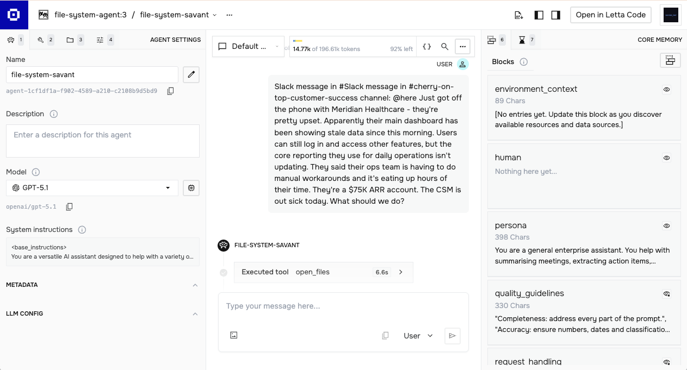Edit agent name with pencil icon

tap(191, 74)
